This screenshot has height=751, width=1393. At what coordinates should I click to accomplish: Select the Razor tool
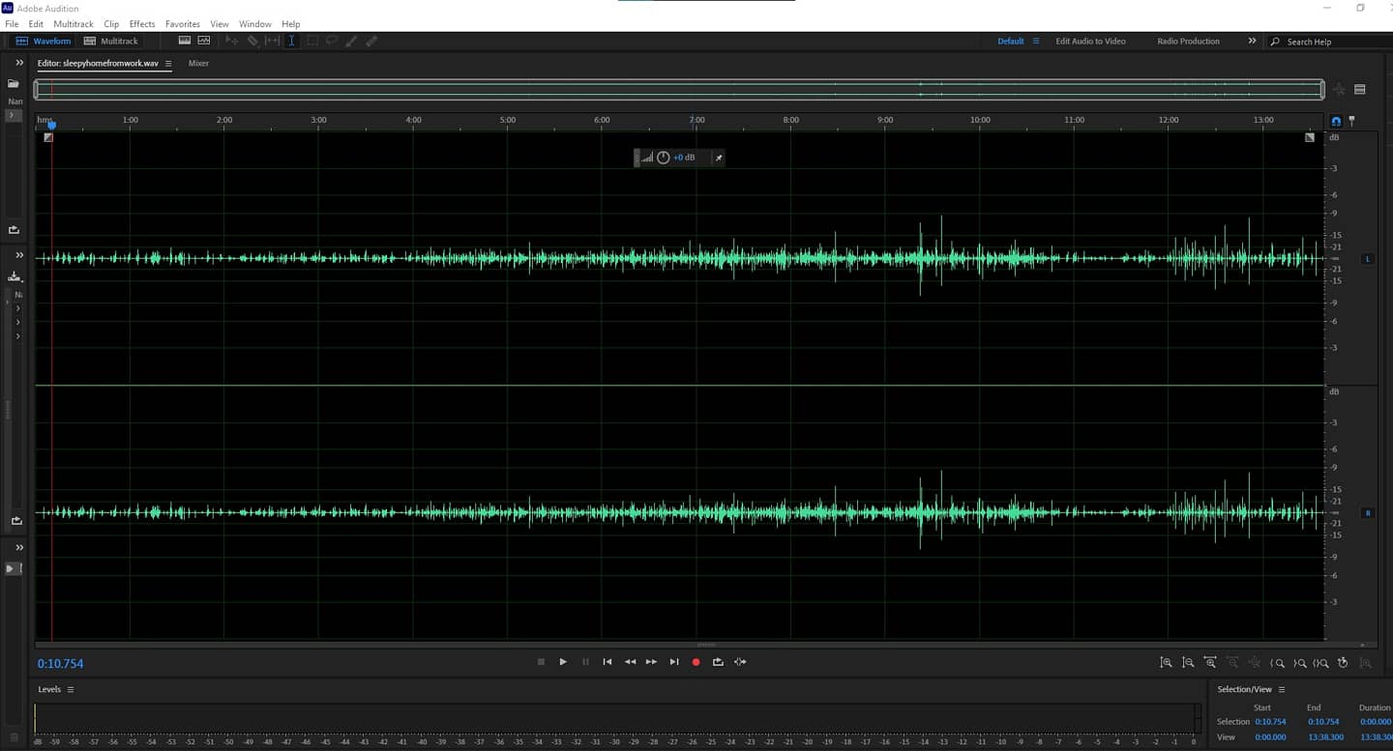252,41
